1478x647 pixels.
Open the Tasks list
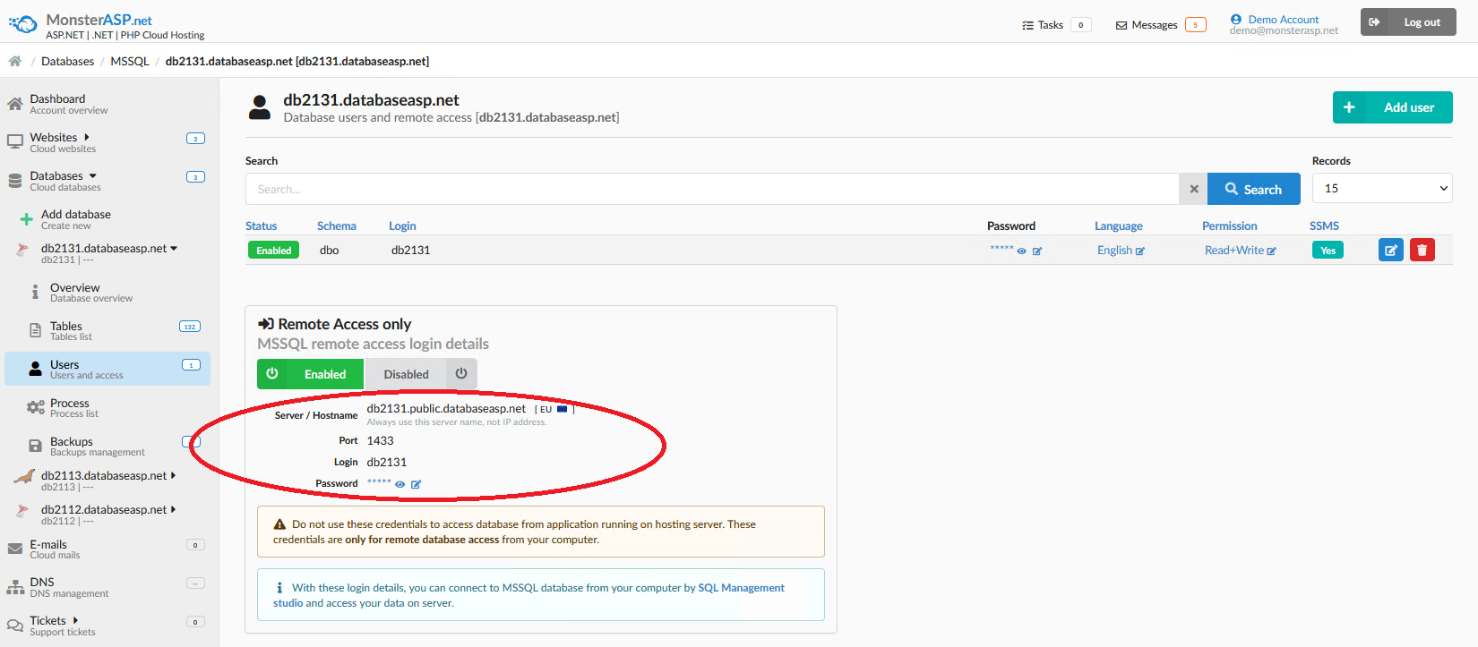tap(1056, 25)
